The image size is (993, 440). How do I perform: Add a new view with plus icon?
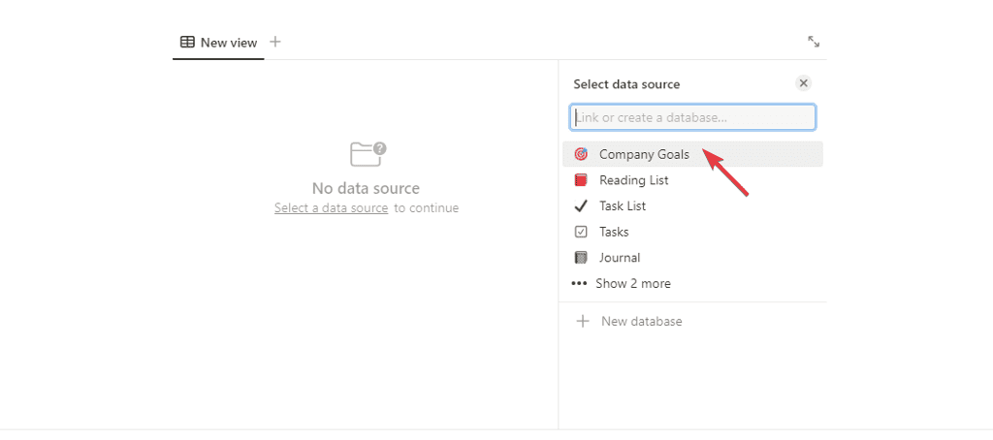click(275, 42)
